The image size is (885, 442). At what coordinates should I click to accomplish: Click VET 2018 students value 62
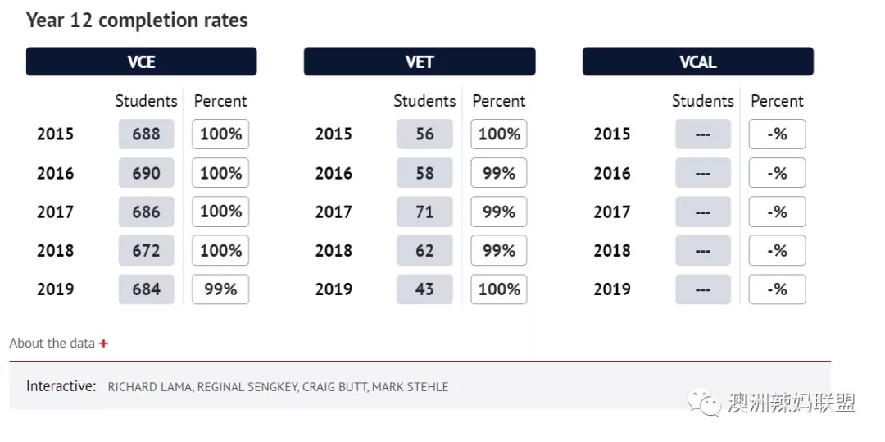click(x=424, y=251)
